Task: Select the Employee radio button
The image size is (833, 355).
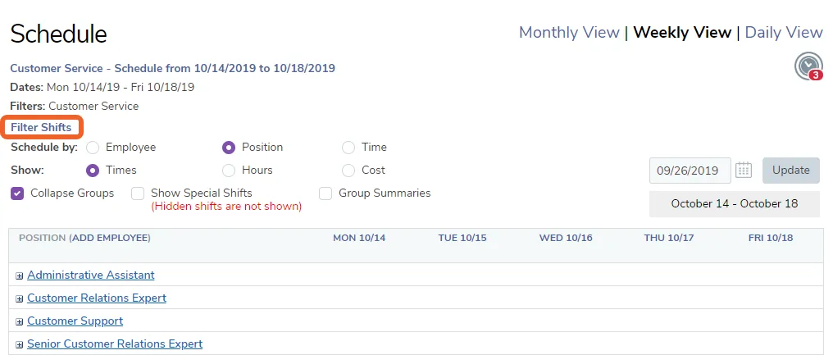Action: click(93, 148)
